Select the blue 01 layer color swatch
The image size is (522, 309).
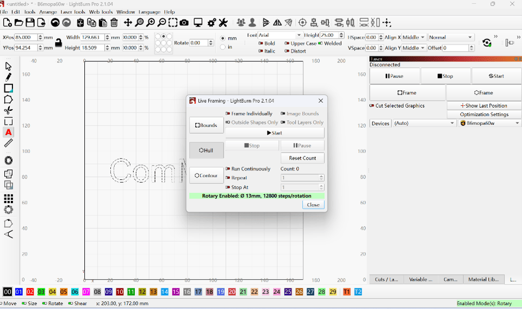[x=18, y=292]
